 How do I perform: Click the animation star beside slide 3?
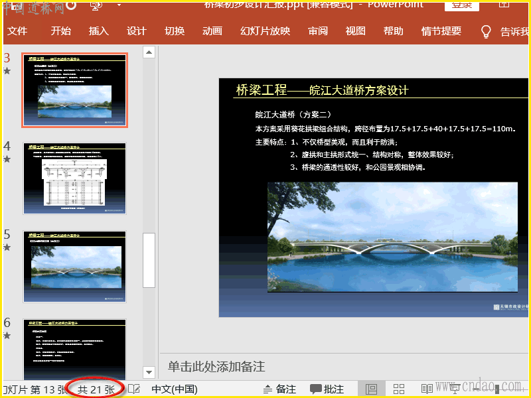click(x=7, y=71)
